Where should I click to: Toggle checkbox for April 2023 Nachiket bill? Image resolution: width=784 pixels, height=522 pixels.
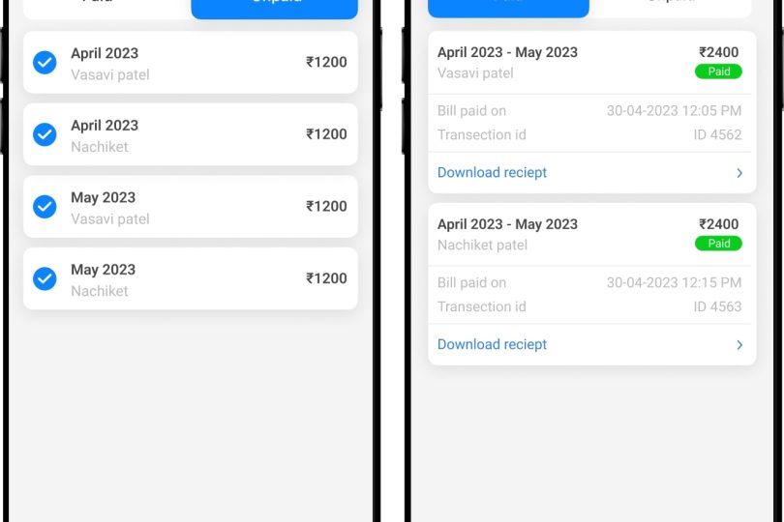tap(45, 134)
